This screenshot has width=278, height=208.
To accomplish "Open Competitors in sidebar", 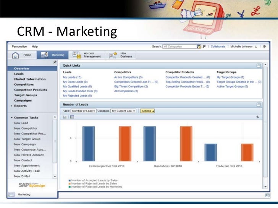I will 24,84.
